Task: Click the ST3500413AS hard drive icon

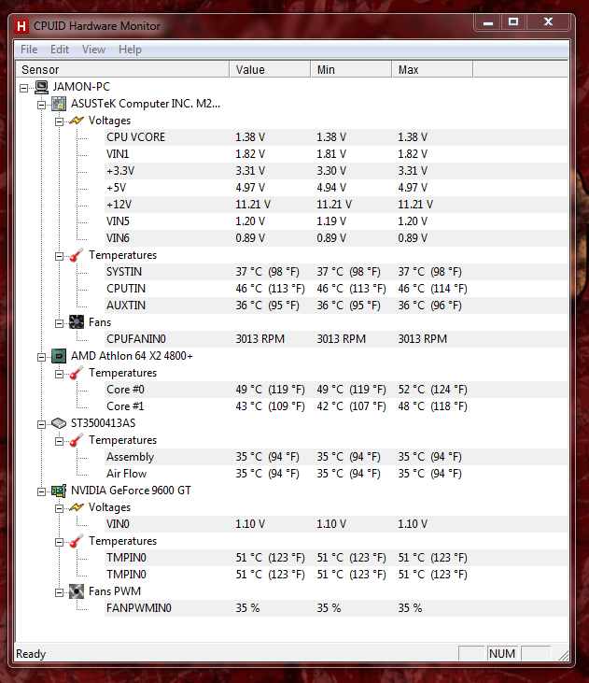Action: tap(59, 423)
